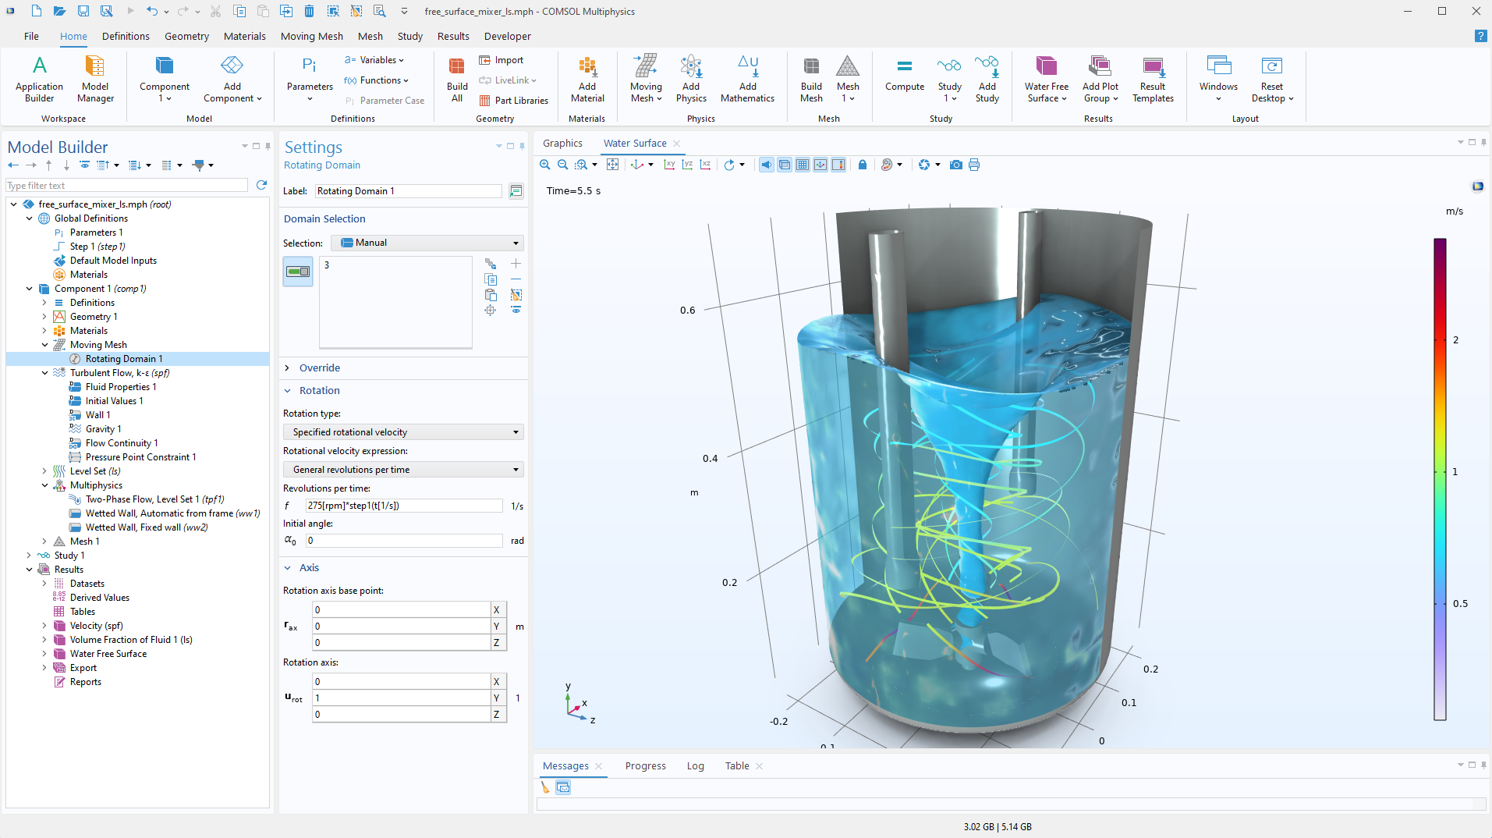1492x838 pixels.
Task: Open the Rotation type dropdown
Action: pyautogui.click(x=403, y=432)
